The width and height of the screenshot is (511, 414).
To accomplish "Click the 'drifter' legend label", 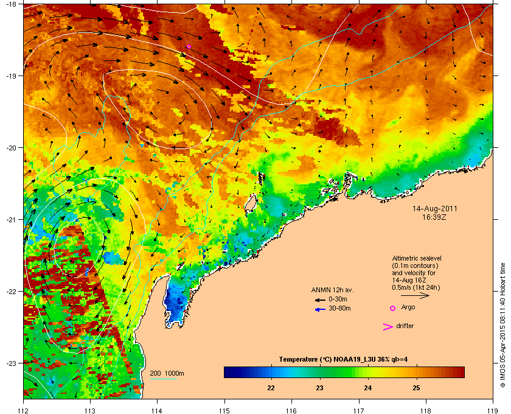I will (x=405, y=326).
